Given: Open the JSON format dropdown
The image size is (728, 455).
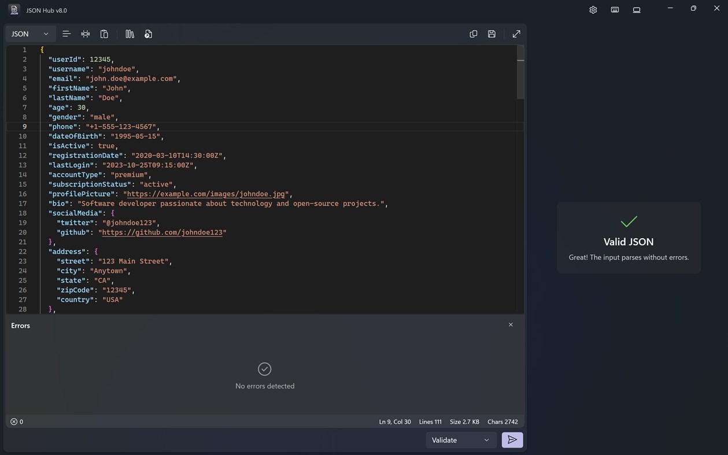Looking at the screenshot, I should pyautogui.click(x=31, y=34).
